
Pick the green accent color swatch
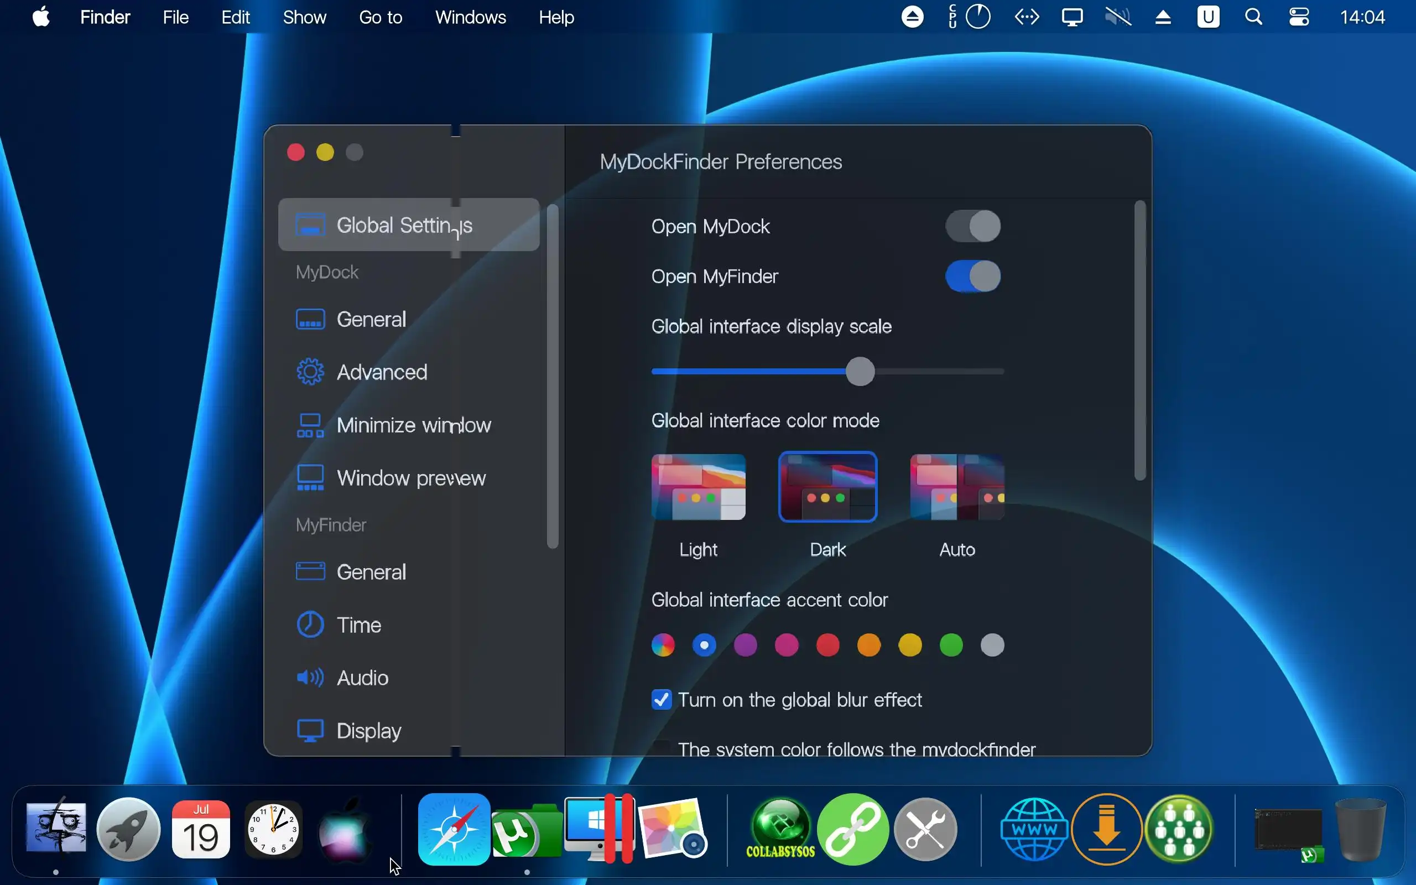951,645
